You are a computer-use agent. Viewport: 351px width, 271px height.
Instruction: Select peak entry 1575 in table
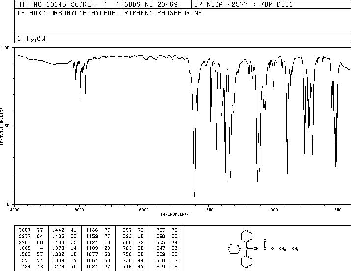[31, 261]
